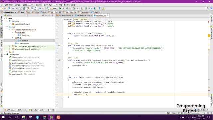Click the Find magnifier icon
Viewport: 213px width, 120px height.
tap(32, 8)
